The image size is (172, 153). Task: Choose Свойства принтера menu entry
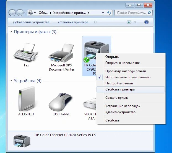point(131,89)
